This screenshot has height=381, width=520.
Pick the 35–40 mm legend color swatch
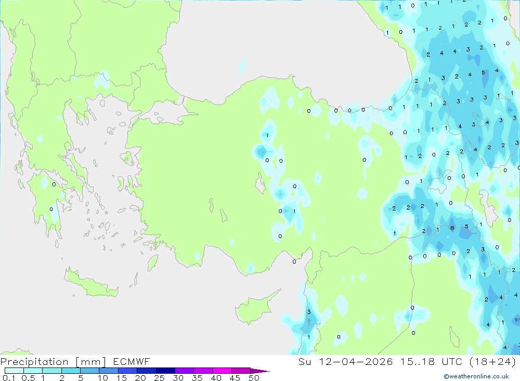(203, 371)
